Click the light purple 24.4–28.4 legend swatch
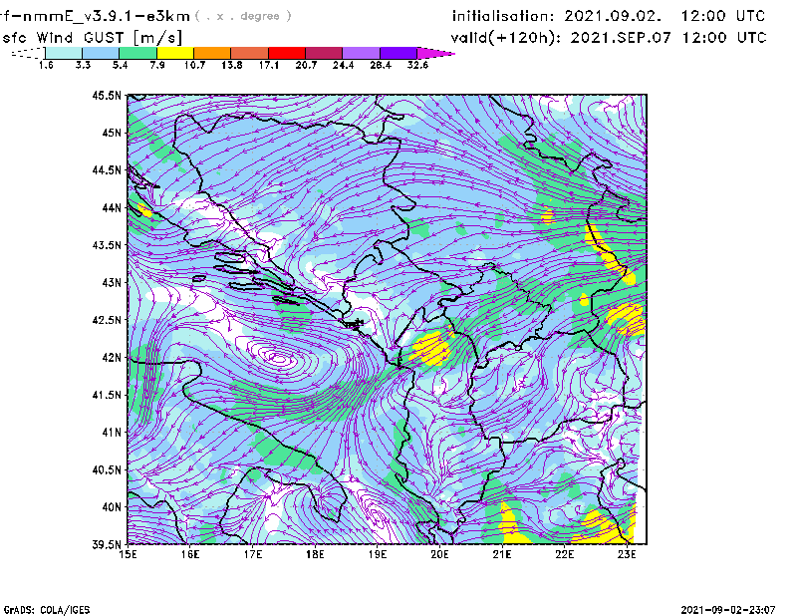Screen dimensions: 797x616 (361, 53)
